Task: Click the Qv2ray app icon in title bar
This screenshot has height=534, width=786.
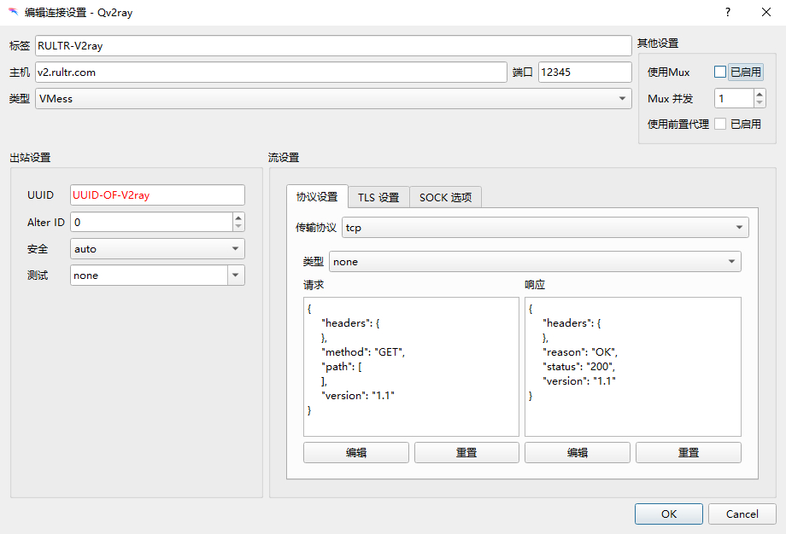Action: point(13,13)
